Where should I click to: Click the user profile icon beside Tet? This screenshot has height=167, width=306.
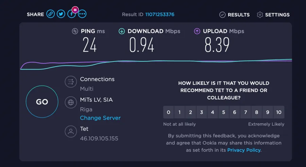point(71,131)
